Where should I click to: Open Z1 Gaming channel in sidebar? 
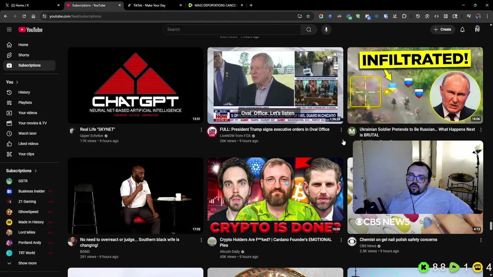coord(29,202)
